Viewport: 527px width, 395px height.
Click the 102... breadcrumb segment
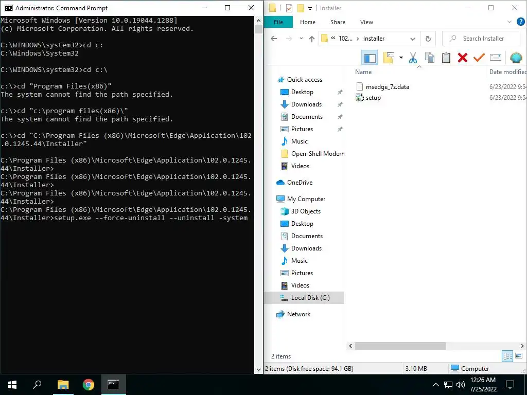click(345, 39)
